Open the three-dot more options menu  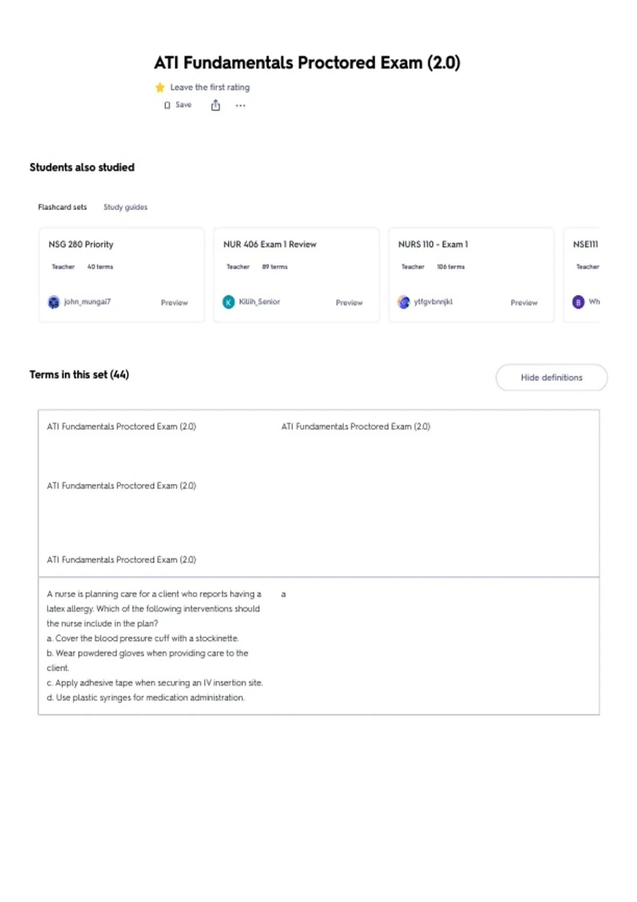(240, 106)
